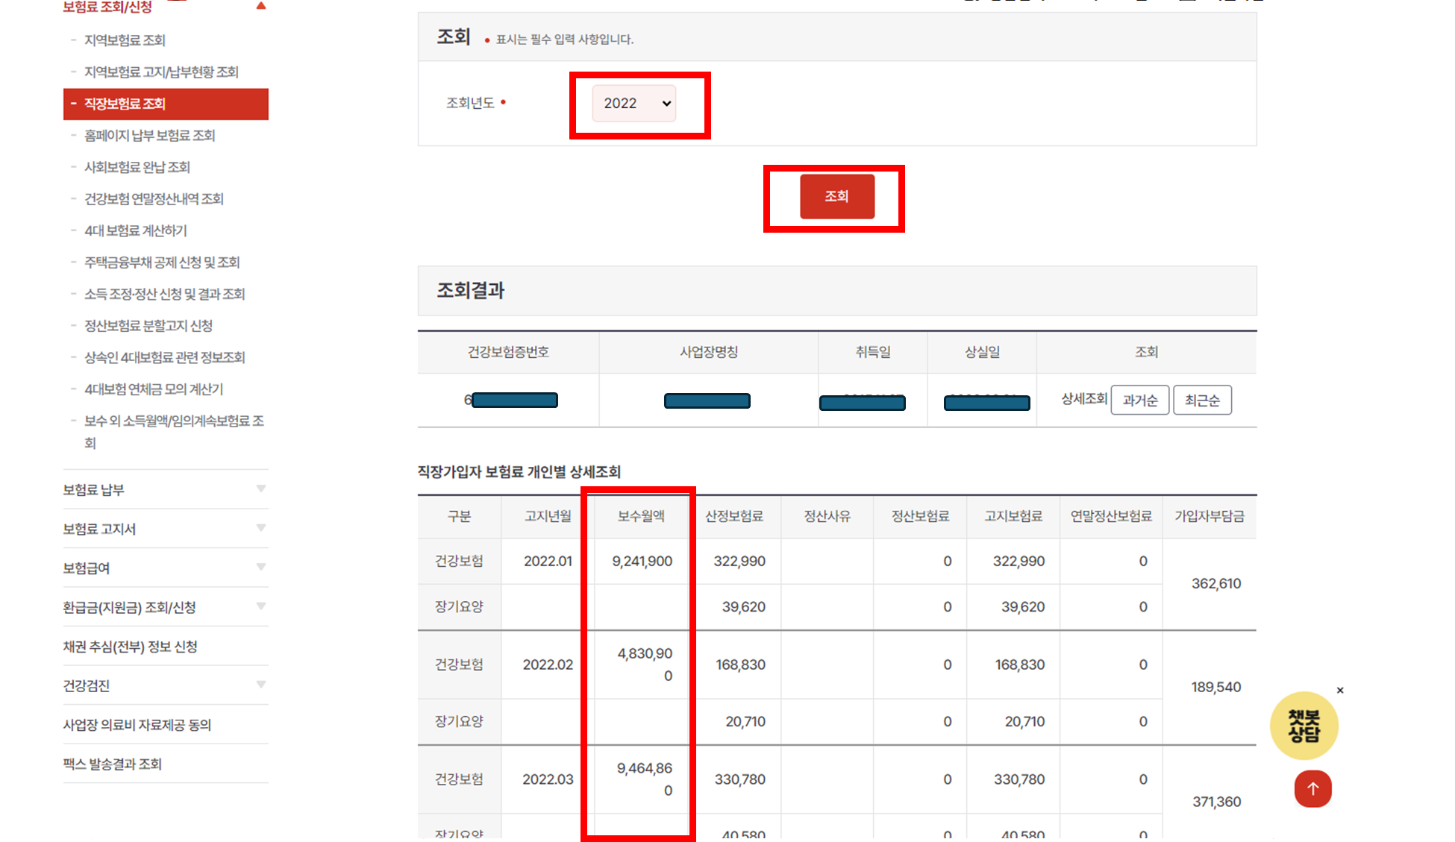Viewport: 1455px width, 842px height.
Task: Sort results by 과거순 oldest first
Action: 1139,400
